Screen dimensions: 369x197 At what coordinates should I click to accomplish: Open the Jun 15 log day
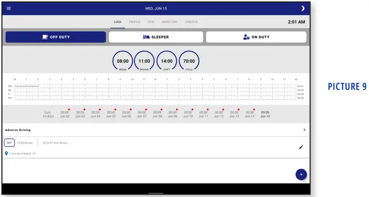[265, 114]
